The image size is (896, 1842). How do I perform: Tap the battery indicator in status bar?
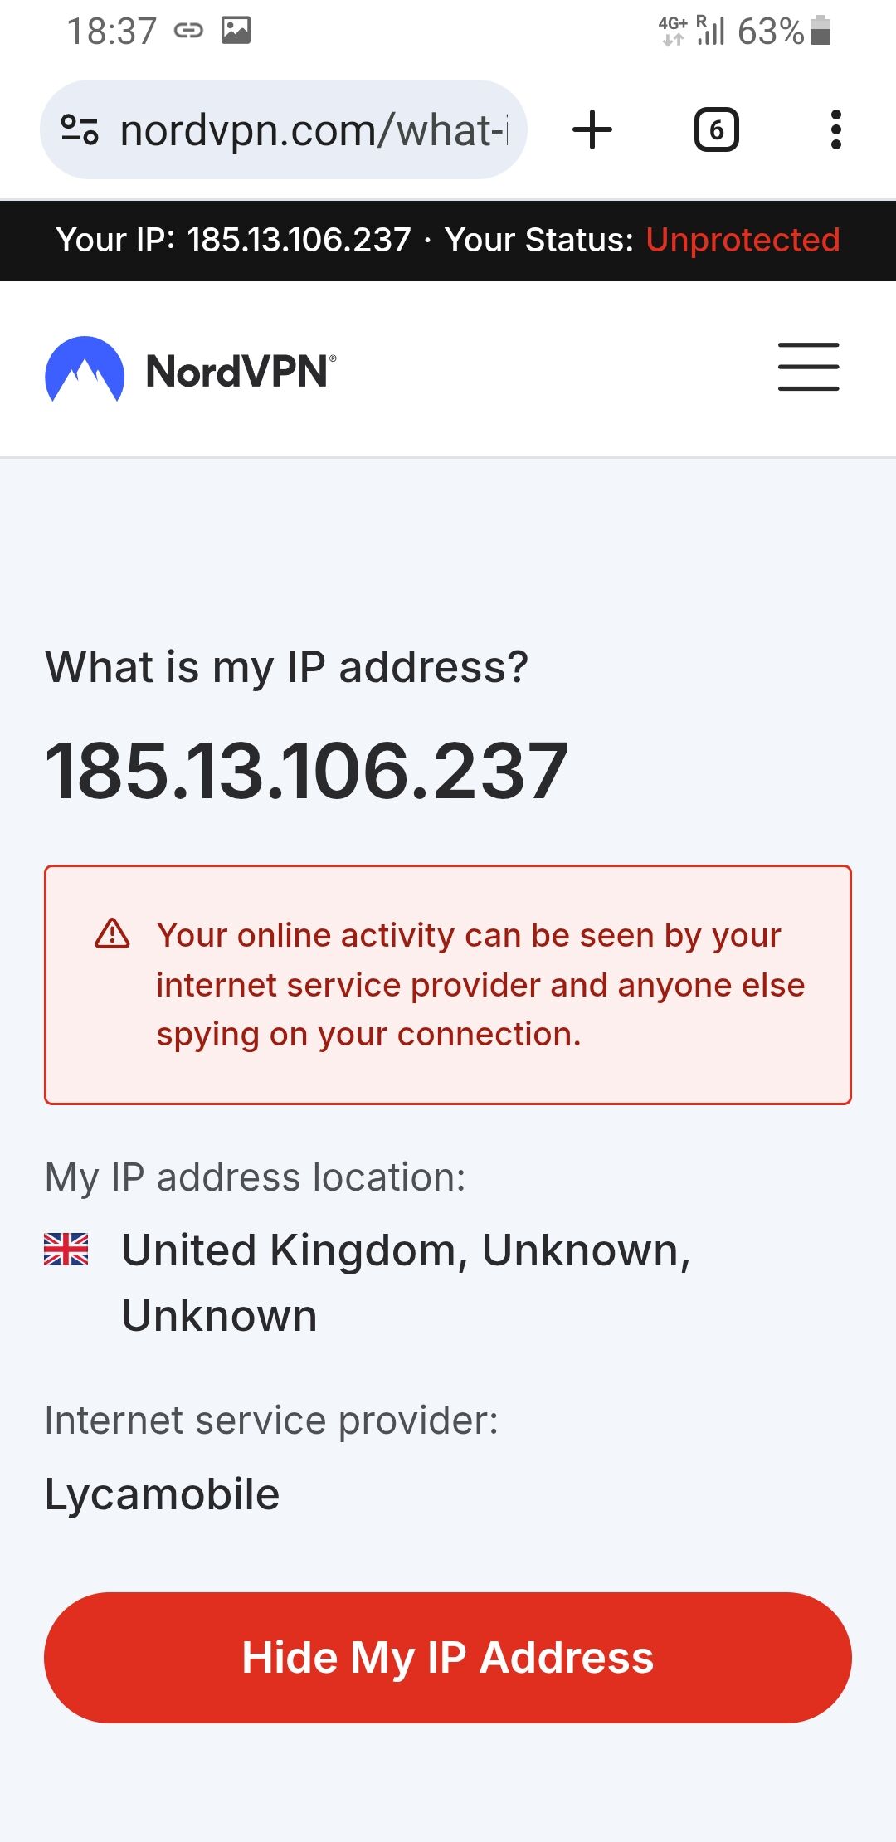point(820,31)
